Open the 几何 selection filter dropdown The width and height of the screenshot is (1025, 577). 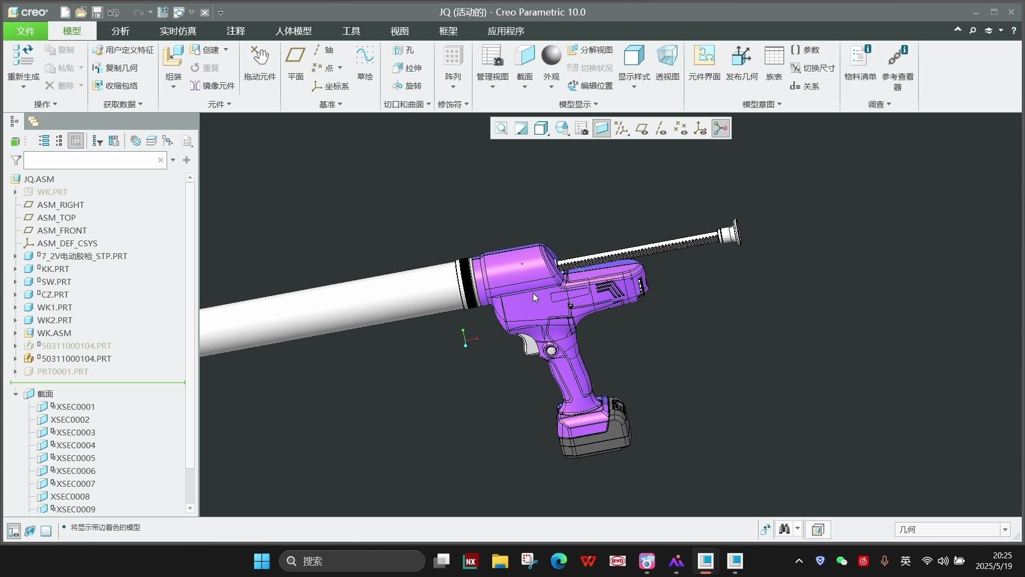click(1005, 529)
